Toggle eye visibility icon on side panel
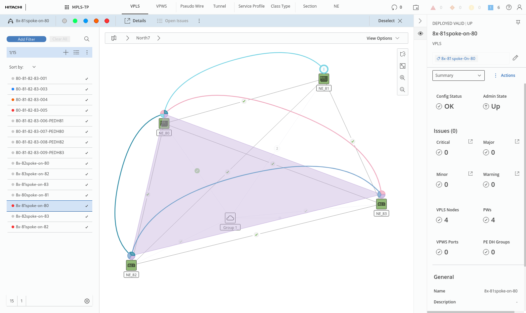 tap(420, 33)
